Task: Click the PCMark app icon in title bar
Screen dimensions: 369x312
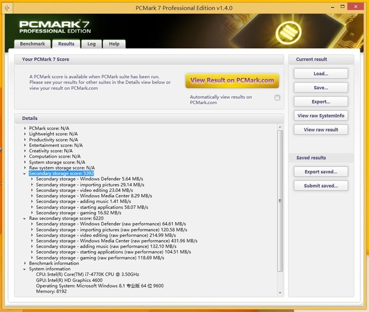Action: pos(8,8)
